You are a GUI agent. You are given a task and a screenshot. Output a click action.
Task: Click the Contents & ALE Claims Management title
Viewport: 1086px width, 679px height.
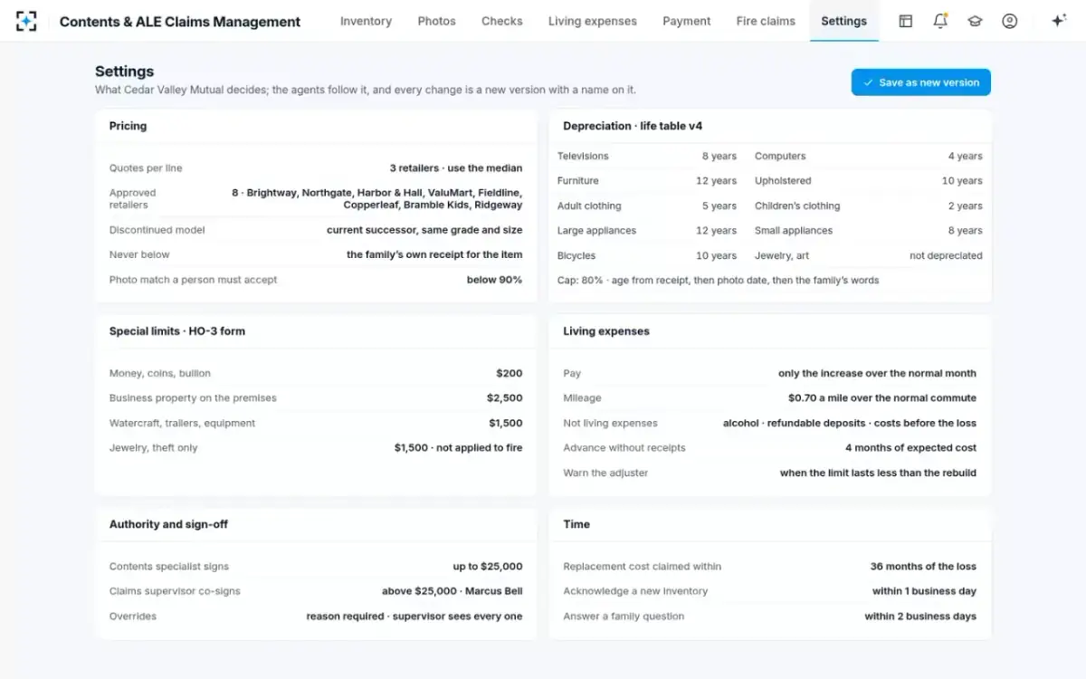click(x=180, y=22)
